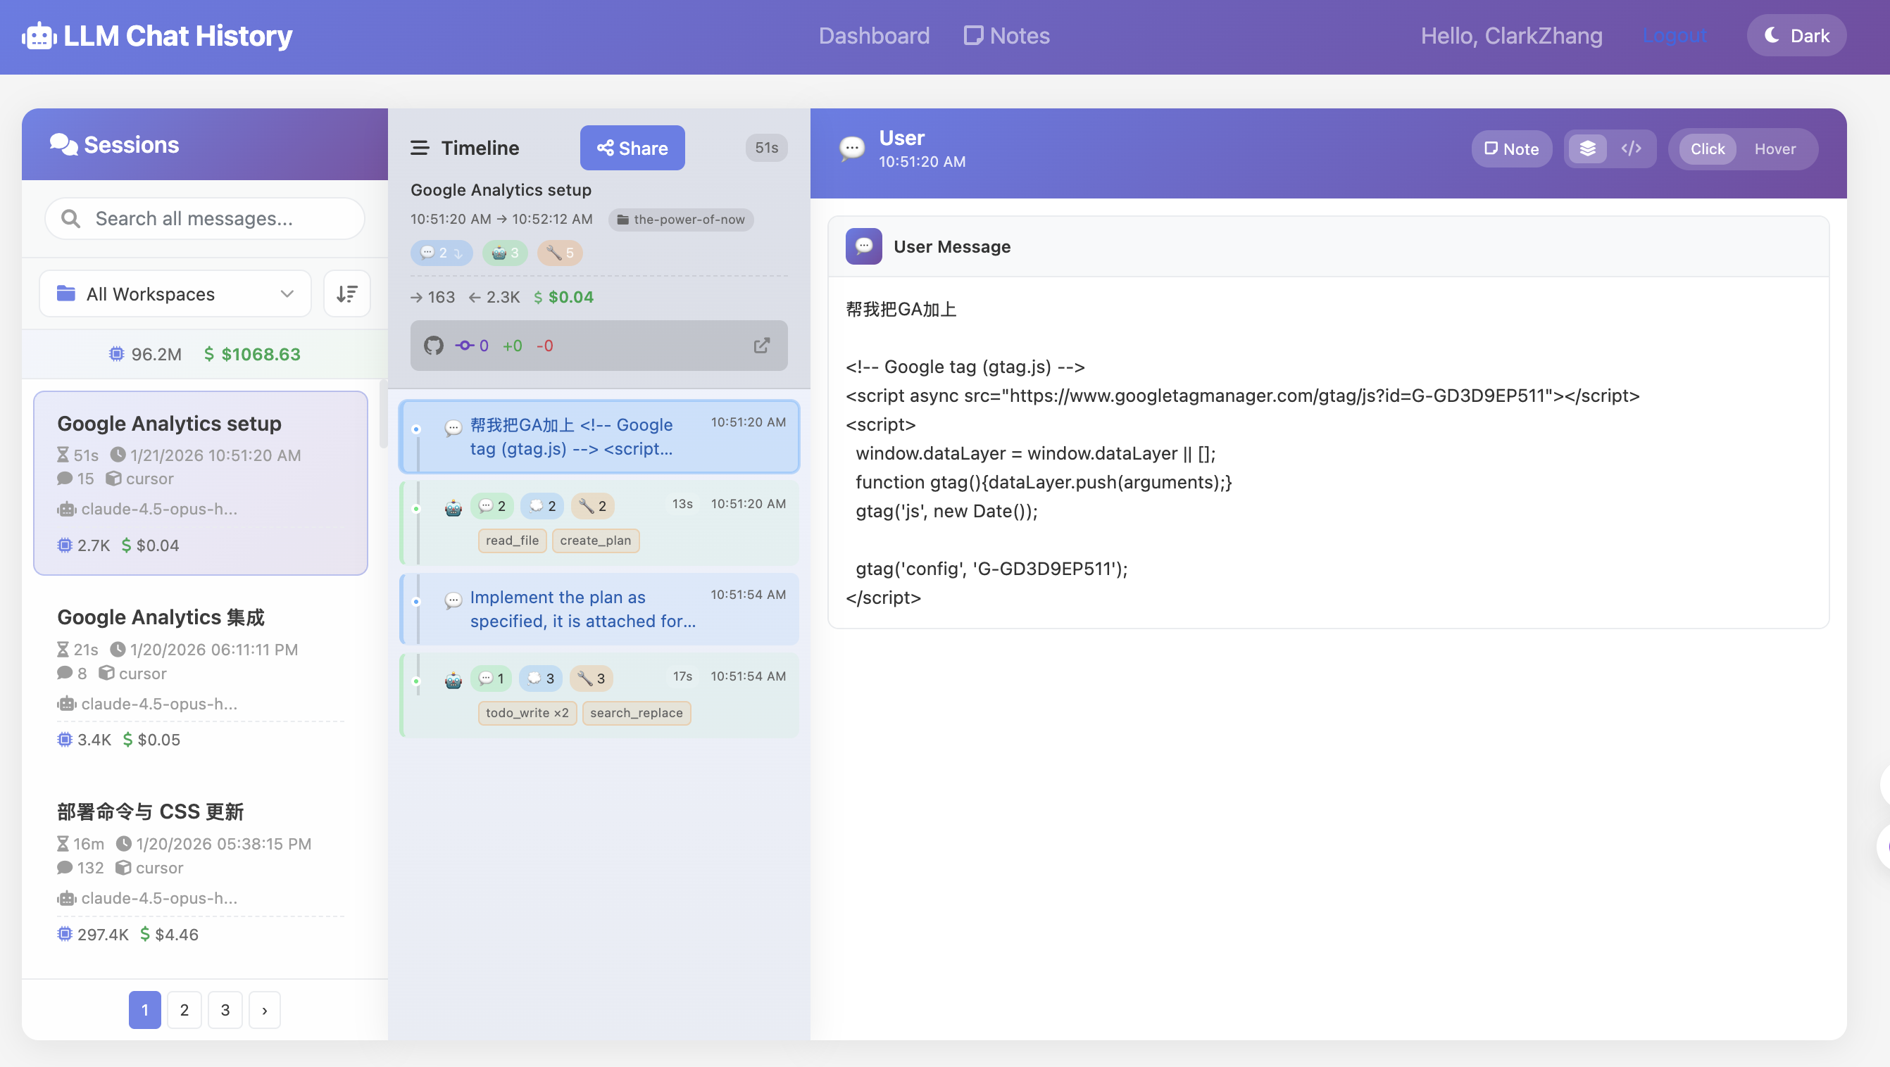Select the layers rendered view icon
1890x1067 pixels.
(1587, 149)
